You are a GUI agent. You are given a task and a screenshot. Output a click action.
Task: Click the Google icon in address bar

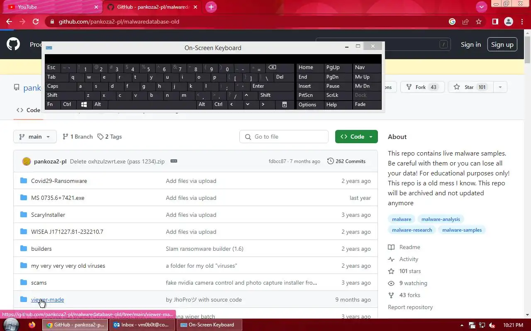(x=452, y=22)
